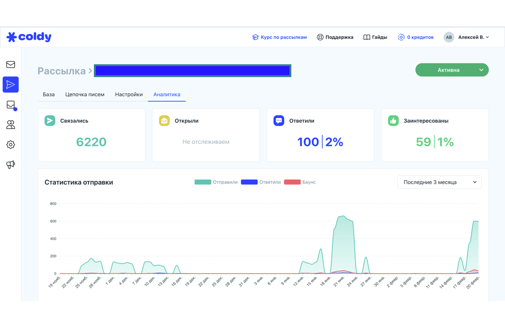Open the Последние 3 месяца period dropdown
The width and height of the screenshot is (505, 328).
[x=439, y=182]
